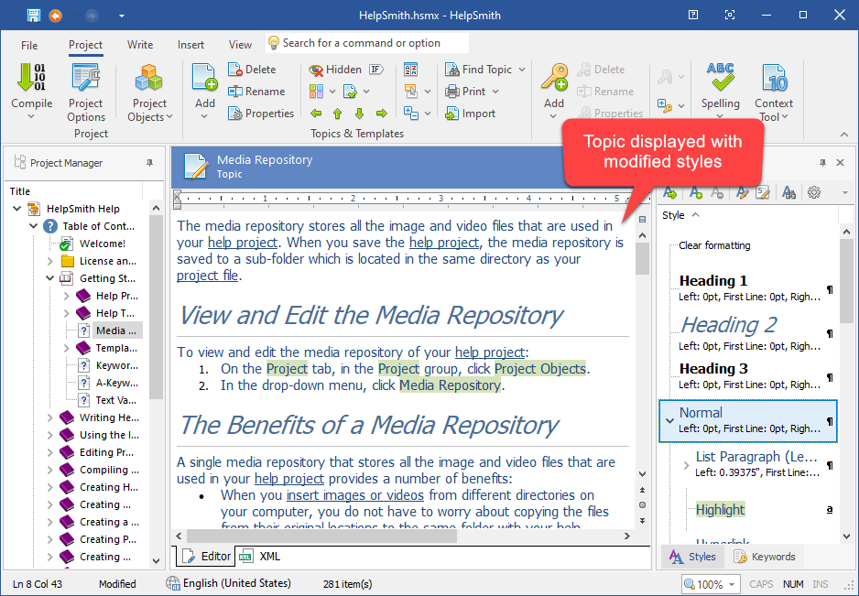
Task: Click the Save icon in title bar
Action: click(34, 16)
